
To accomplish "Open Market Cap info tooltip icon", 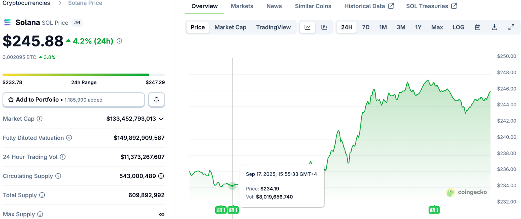I will [x=39, y=119].
